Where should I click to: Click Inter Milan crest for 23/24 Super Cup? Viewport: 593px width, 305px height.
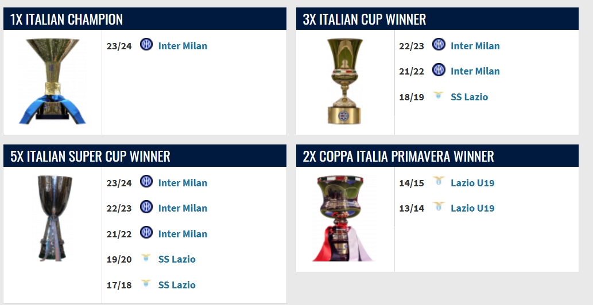pos(146,182)
